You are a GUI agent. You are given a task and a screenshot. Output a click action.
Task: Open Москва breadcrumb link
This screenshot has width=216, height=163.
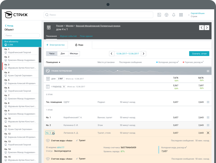pyautogui.click(x=70, y=26)
